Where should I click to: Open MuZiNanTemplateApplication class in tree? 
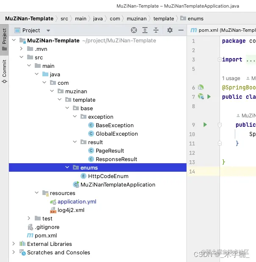pyautogui.click(x=118, y=185)
